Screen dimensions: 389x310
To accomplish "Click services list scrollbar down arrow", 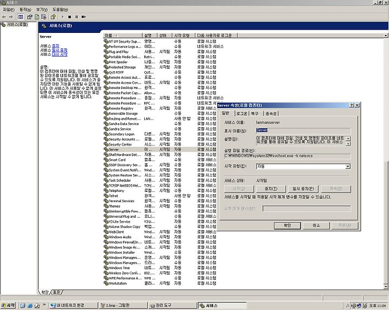I will [386, 286].
